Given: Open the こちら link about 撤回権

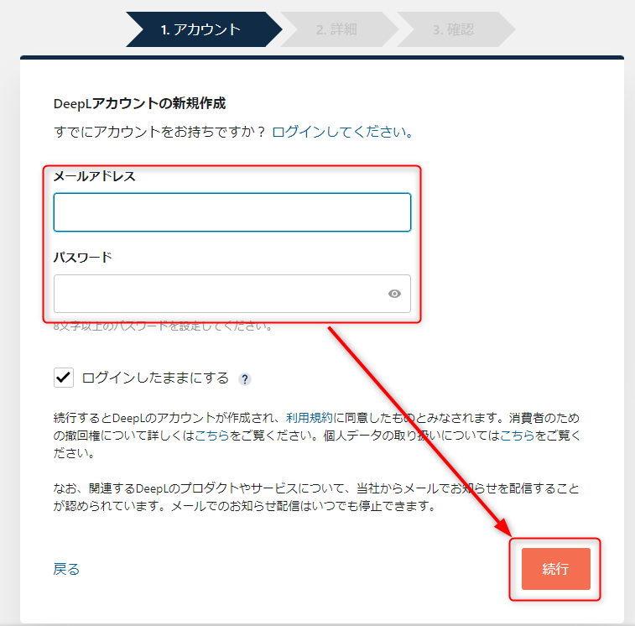Looking at the screenshot, I should click(212, 436).
